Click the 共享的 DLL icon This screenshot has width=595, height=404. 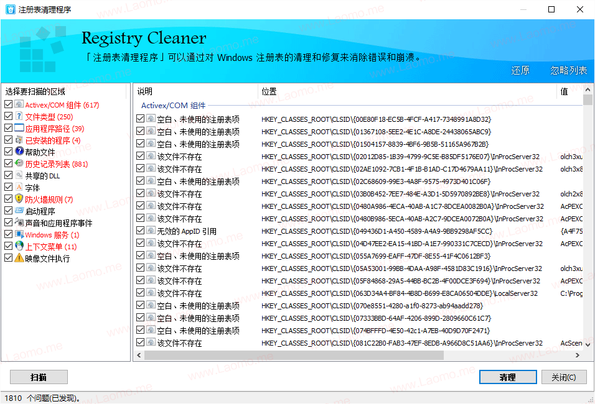tap(19, 175)
